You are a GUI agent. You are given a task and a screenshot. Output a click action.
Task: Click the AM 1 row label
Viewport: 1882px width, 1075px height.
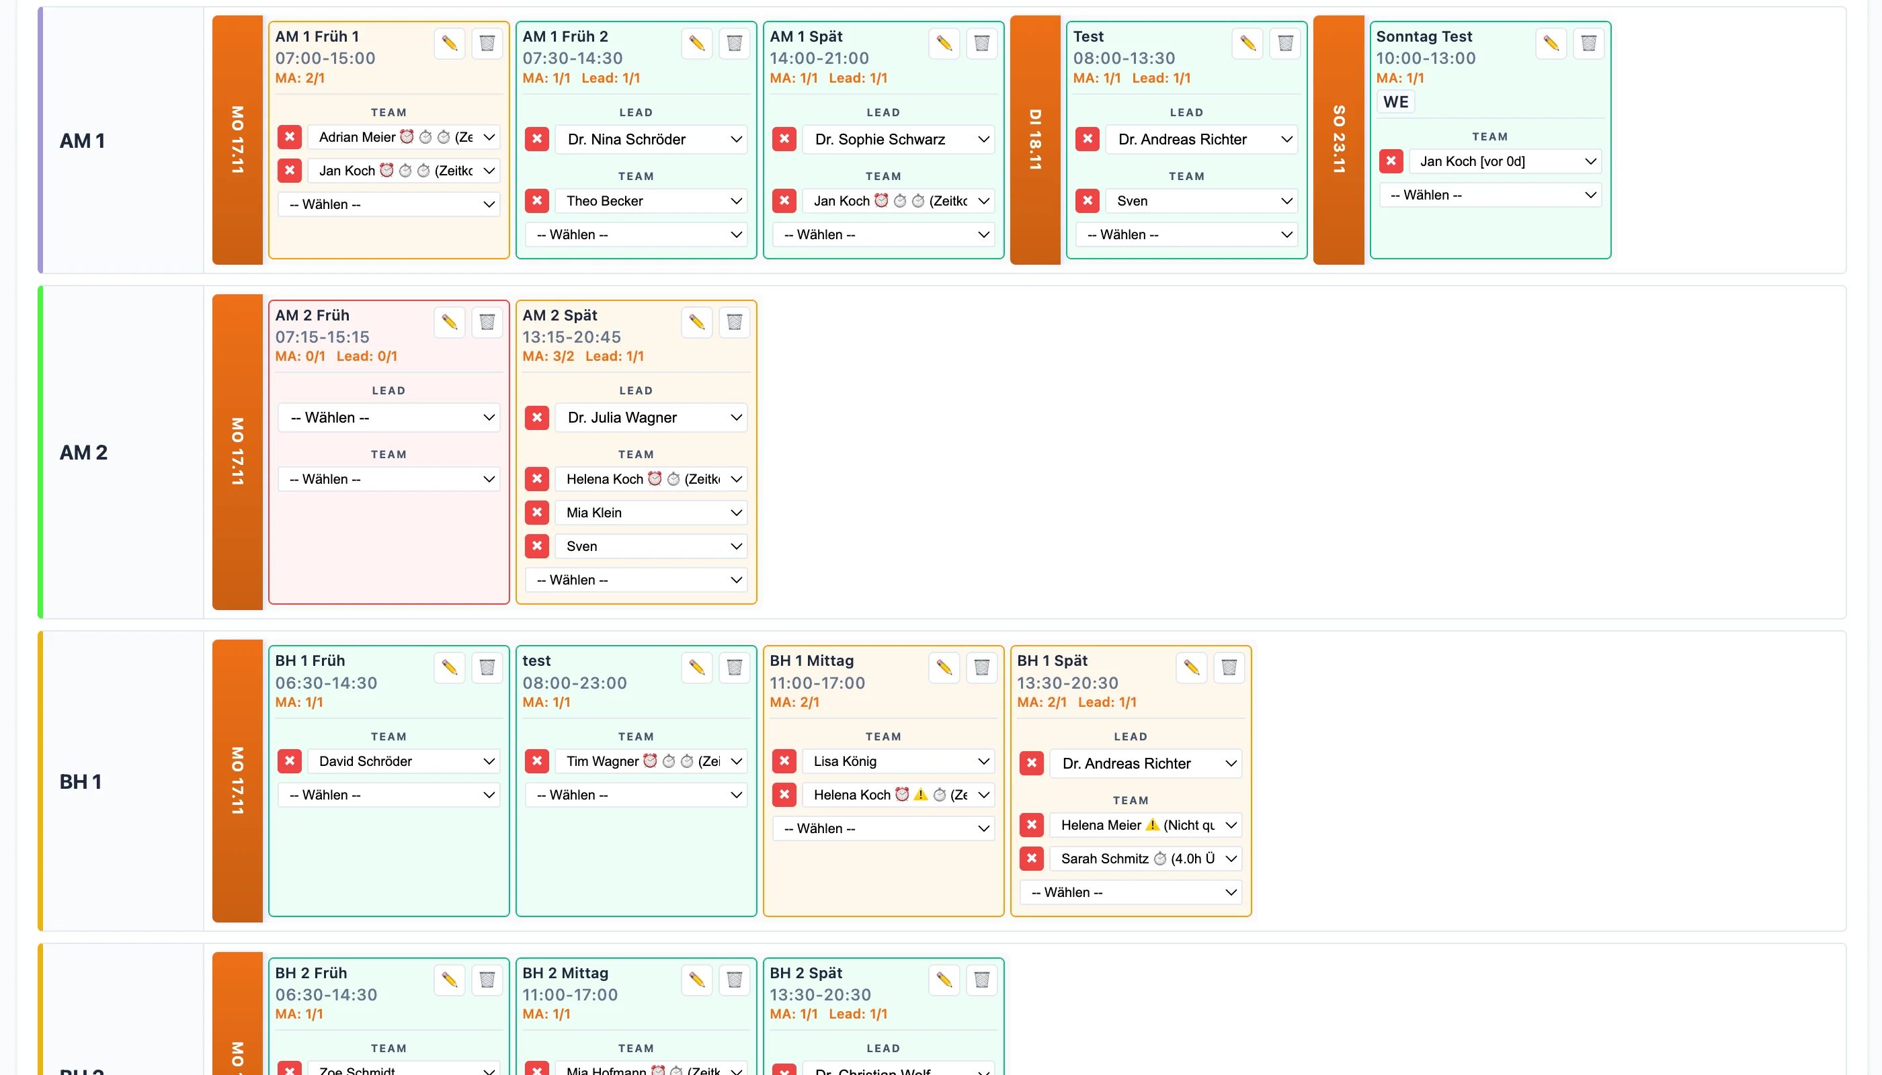(82, 140)
